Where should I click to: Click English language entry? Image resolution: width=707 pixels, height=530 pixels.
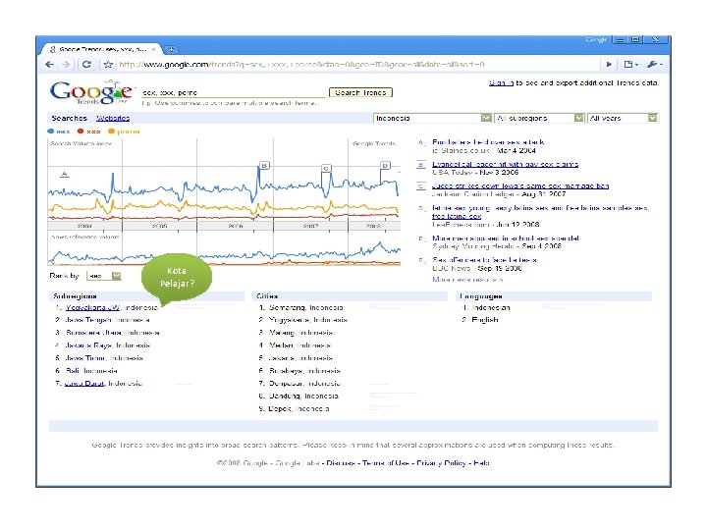485,320
